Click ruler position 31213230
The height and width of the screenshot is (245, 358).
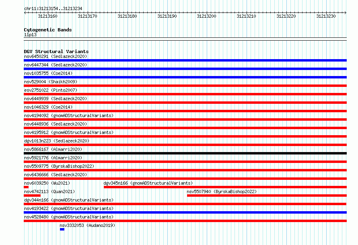[x=326, y=16]
